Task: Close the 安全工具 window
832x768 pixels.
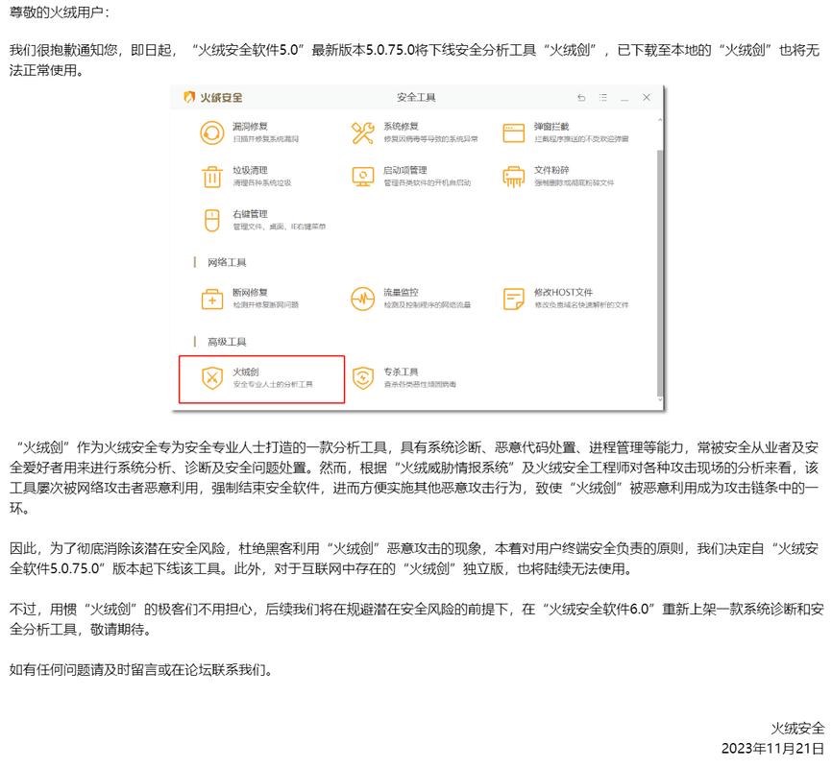Action: pyautogui.click(x=647, y=98)
